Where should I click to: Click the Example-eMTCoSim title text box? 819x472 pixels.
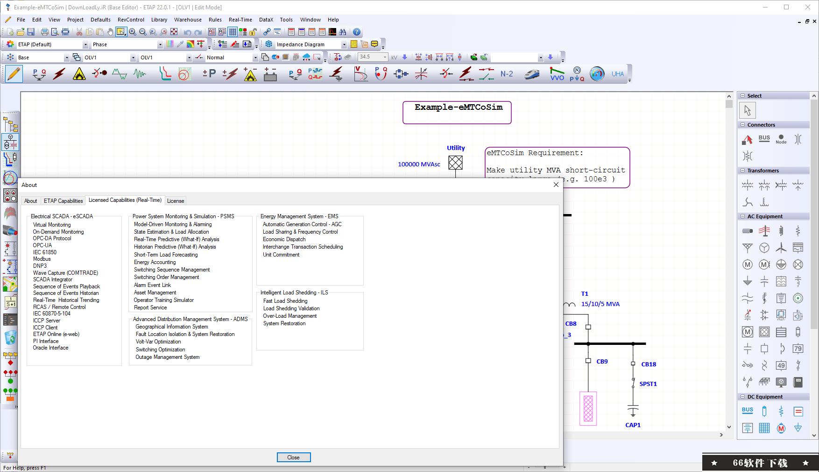[457, 113]
